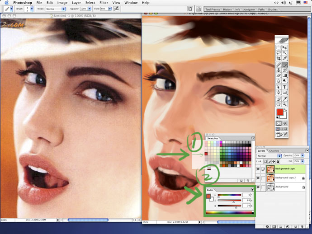Enable airbrush mode in options bar
This screenshot has height=234, width=312.
coord(116,9)
